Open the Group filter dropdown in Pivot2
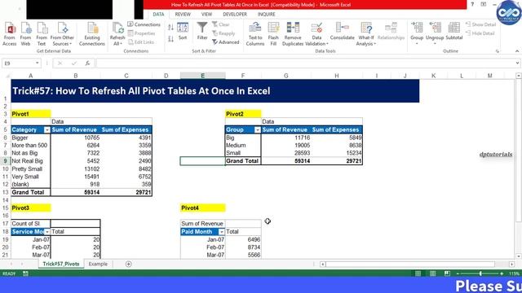 (258, 130)
